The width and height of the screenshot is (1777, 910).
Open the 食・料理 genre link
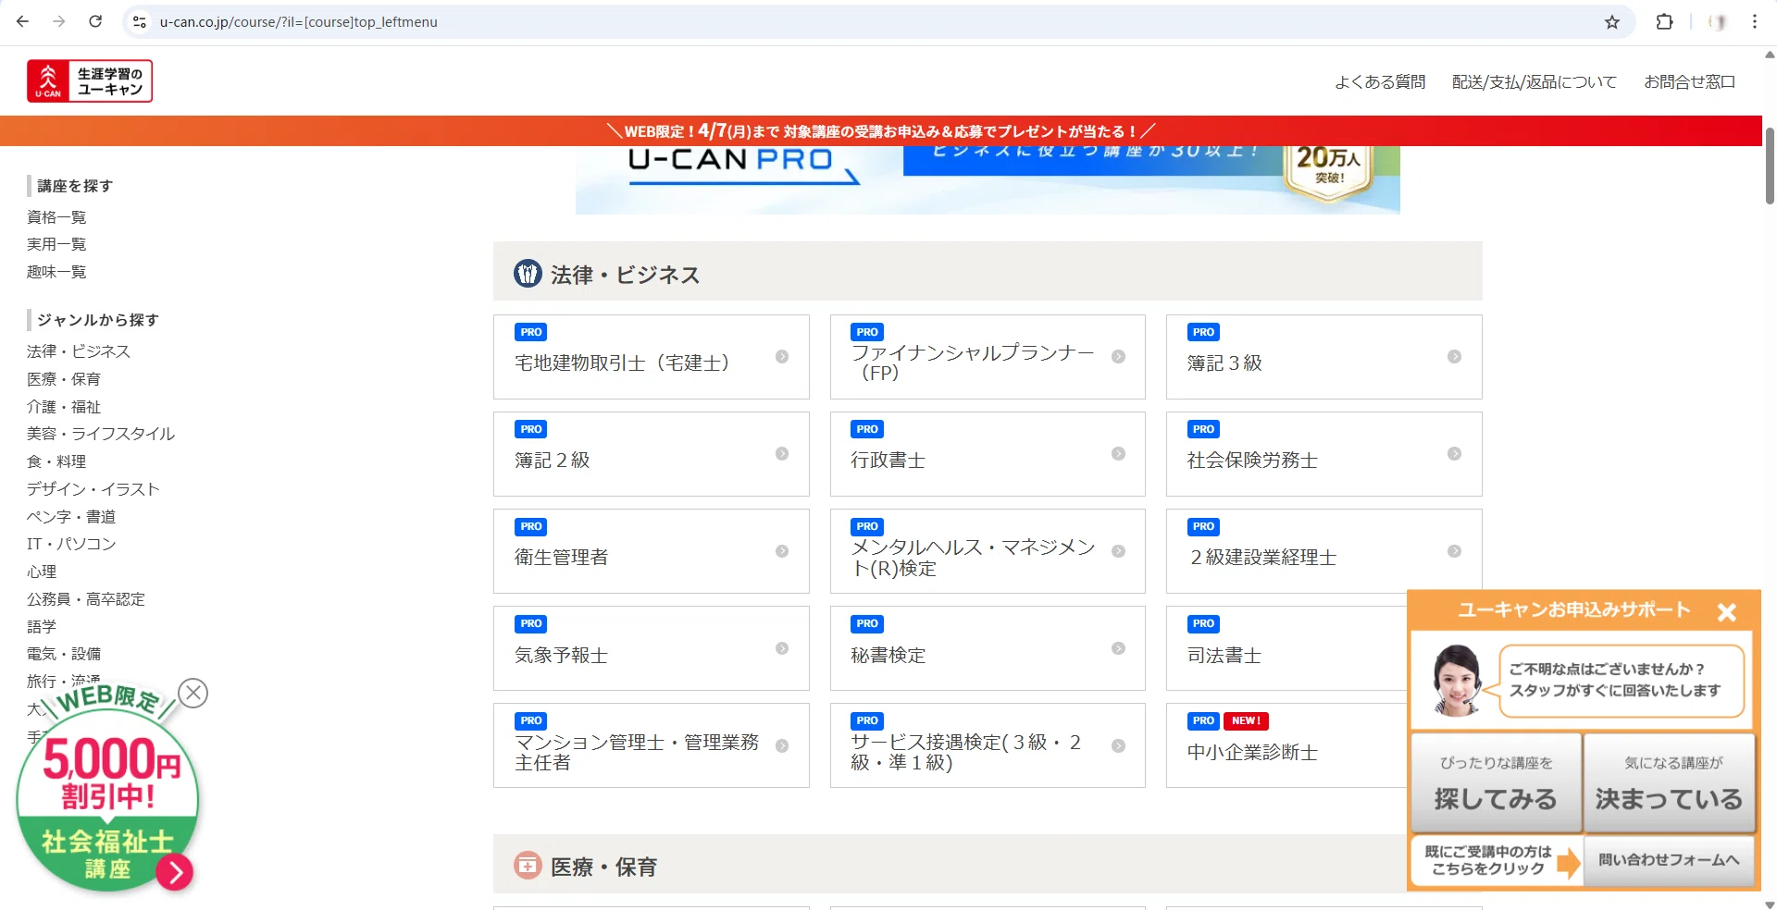56,461
